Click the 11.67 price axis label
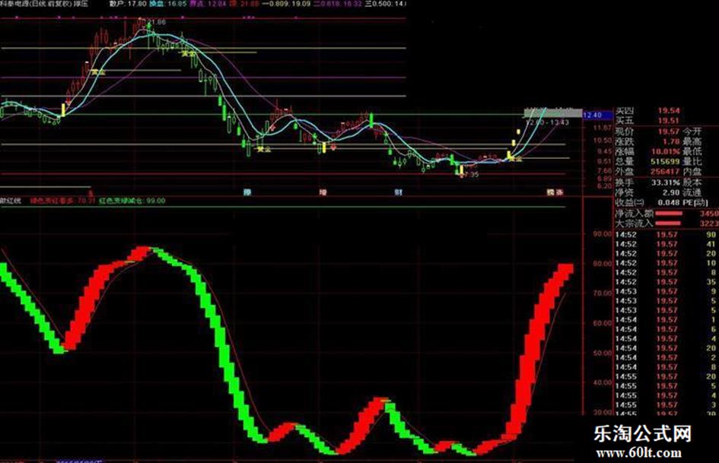The image size is (719, 463). (x=603, y=128)
